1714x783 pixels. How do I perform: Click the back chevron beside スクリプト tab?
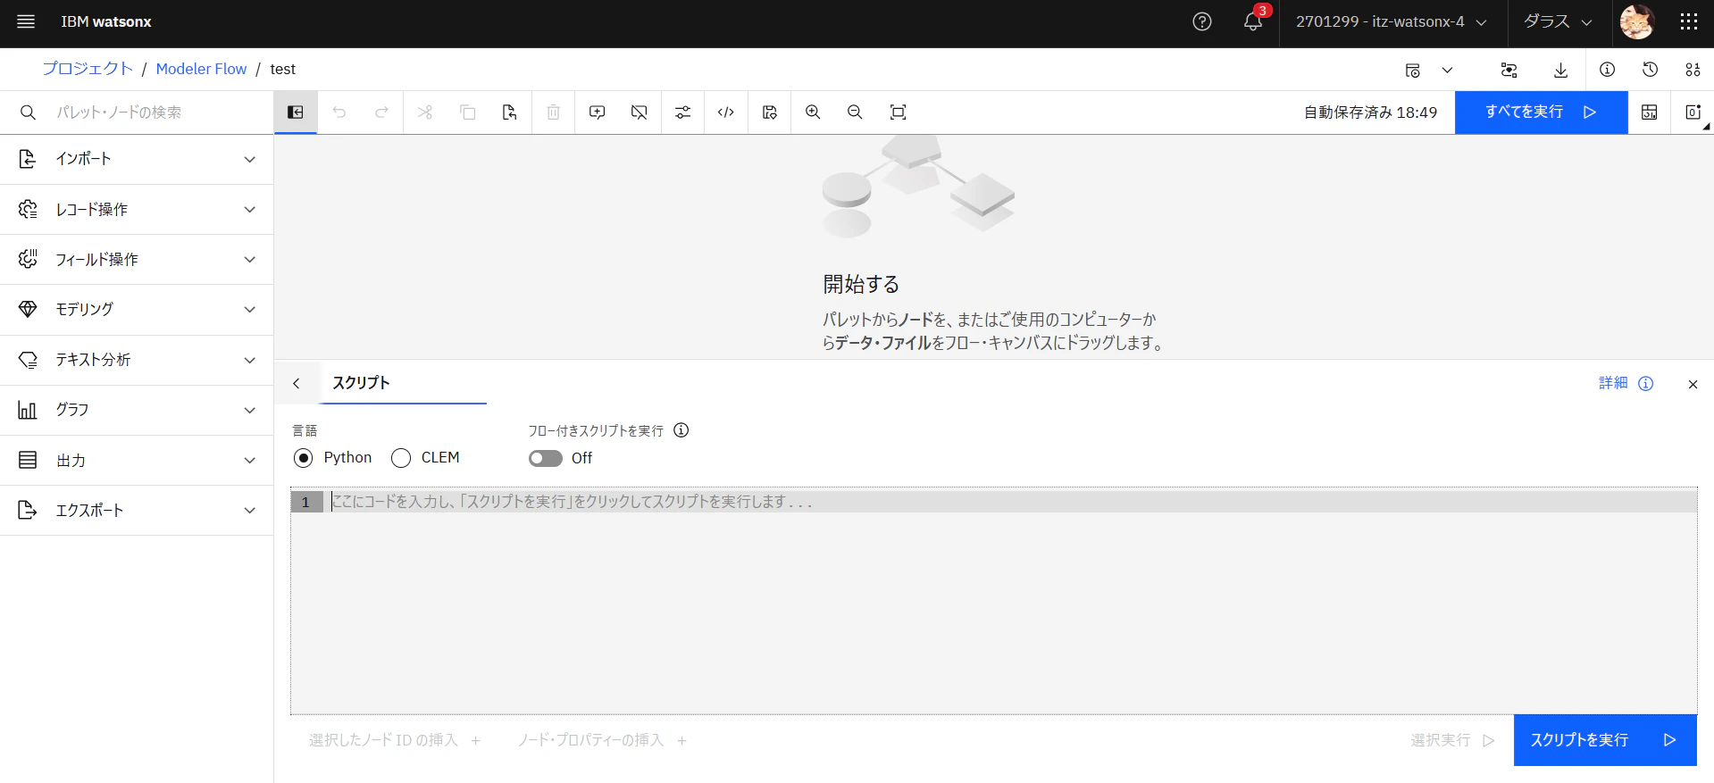click(297, 384)
